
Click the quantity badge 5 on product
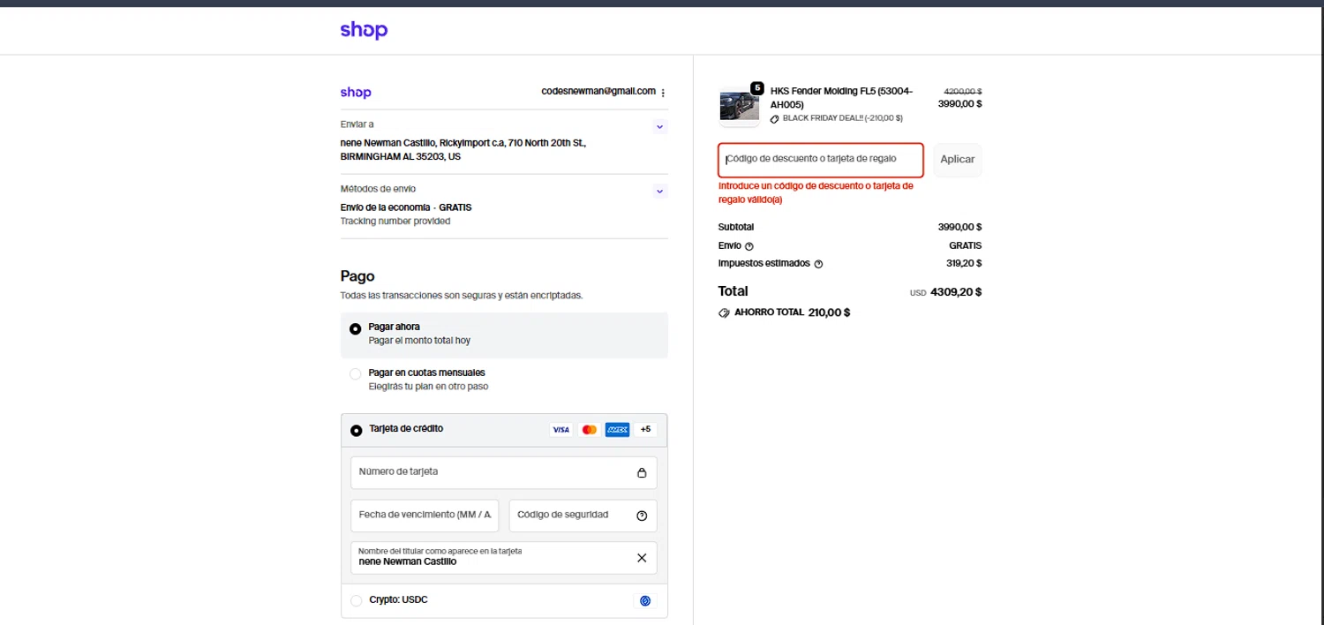[x=756, y=87]
